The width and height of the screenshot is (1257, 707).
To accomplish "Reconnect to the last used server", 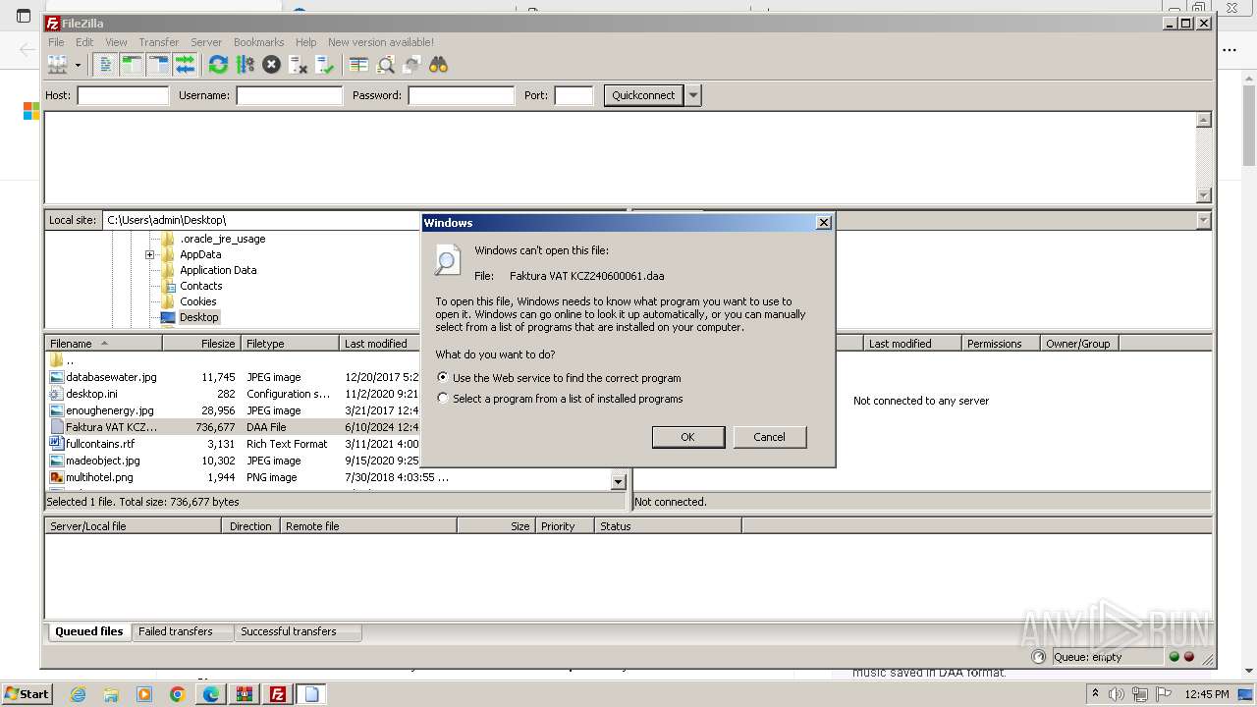I will pyautogui.click(x=324, y=65).
